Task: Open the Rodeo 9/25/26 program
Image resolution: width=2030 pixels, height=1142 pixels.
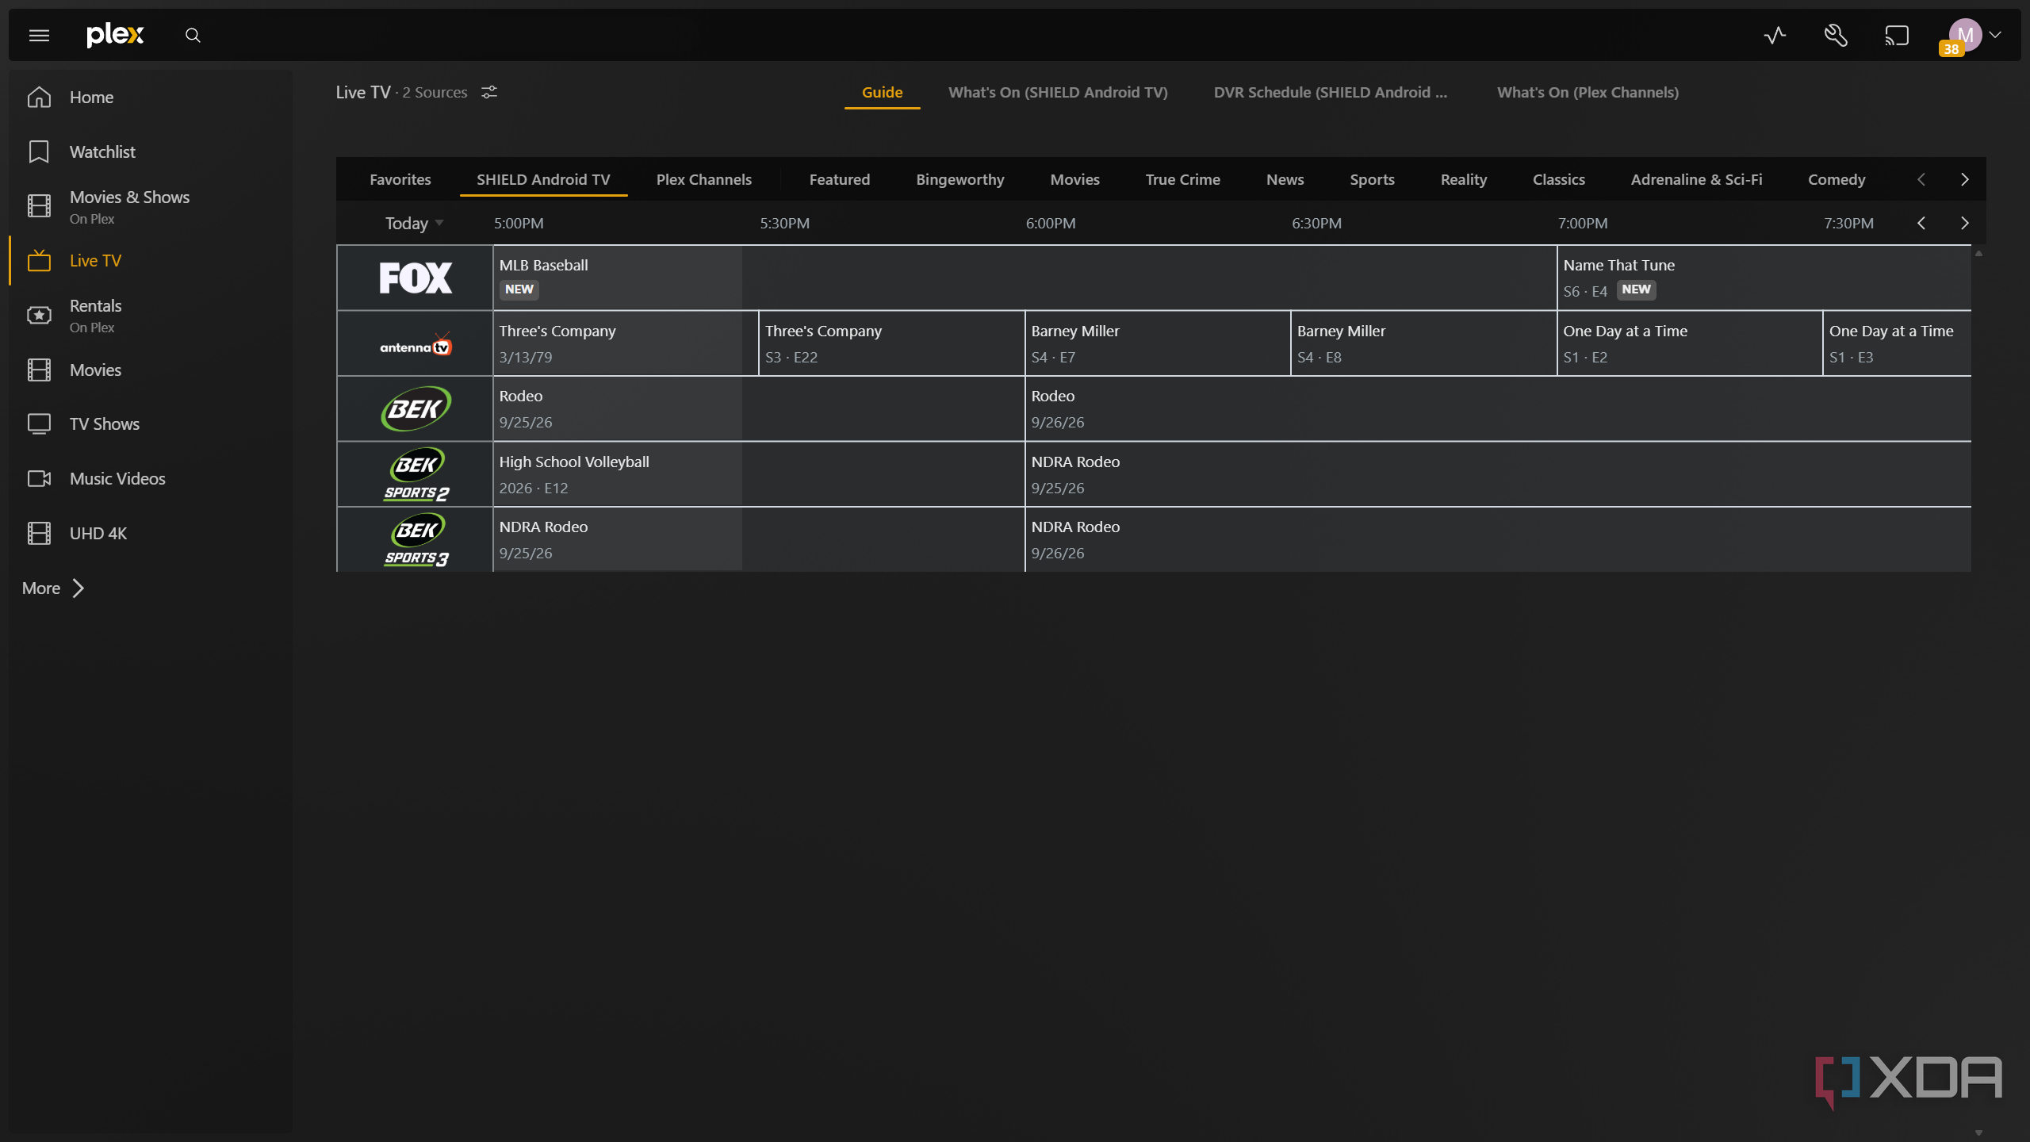Action: pyautogui.click(x=759, y=408)
